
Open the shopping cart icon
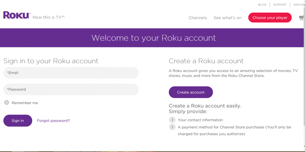click(x=302, y=18)
